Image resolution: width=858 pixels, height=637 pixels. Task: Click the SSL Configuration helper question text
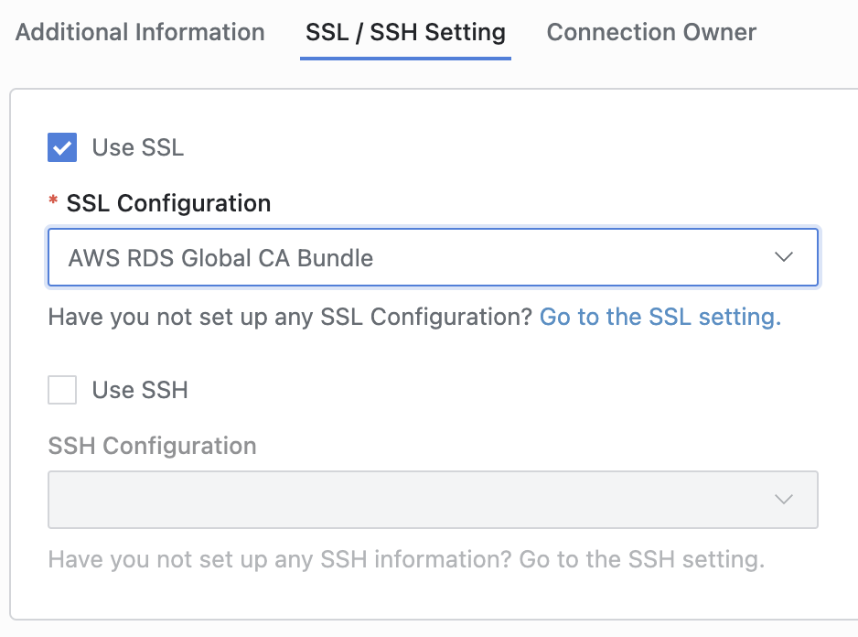click(x=290, y=317)
